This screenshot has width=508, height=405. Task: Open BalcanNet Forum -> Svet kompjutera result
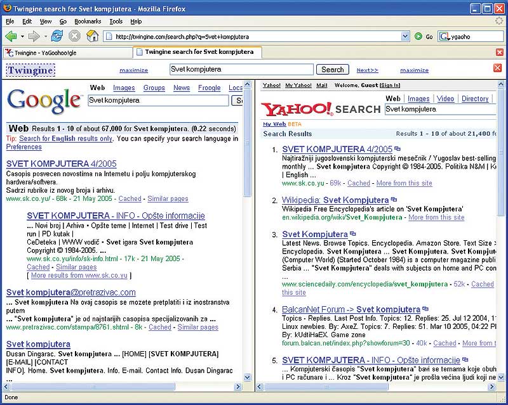(x=351, y=309)
